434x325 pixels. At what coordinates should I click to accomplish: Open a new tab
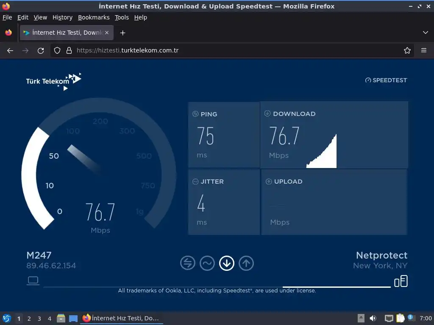coord(122,33)
